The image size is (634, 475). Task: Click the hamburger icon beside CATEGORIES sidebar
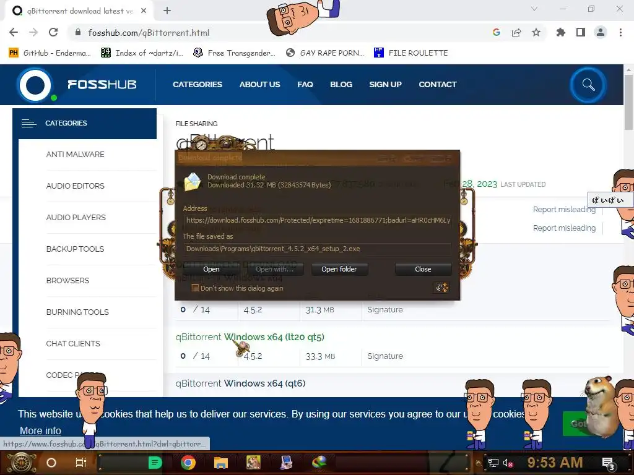28,123
